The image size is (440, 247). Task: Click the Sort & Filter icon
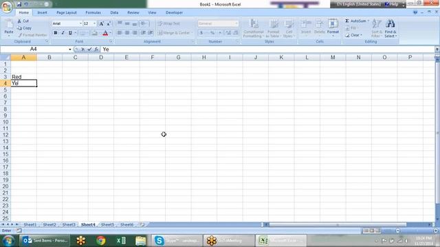pos(376,28)
